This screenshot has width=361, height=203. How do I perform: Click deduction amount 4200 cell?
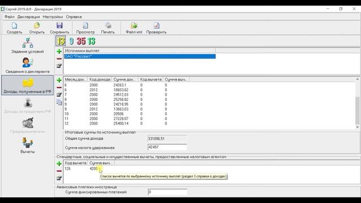[94, 169]
